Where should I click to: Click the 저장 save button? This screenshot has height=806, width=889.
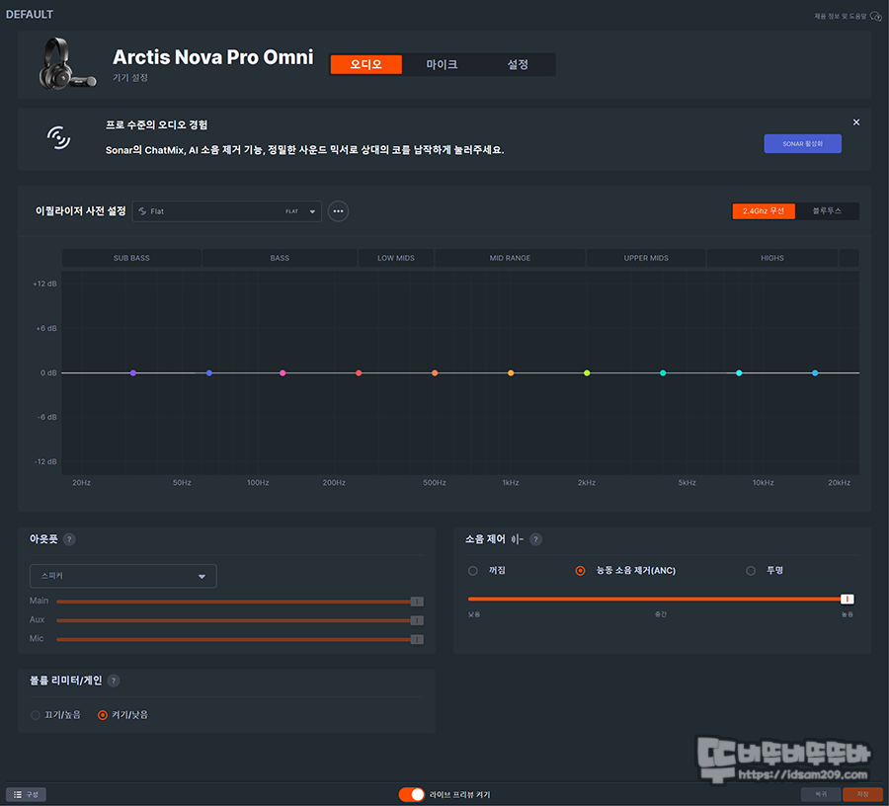click(x=862, y=795)
